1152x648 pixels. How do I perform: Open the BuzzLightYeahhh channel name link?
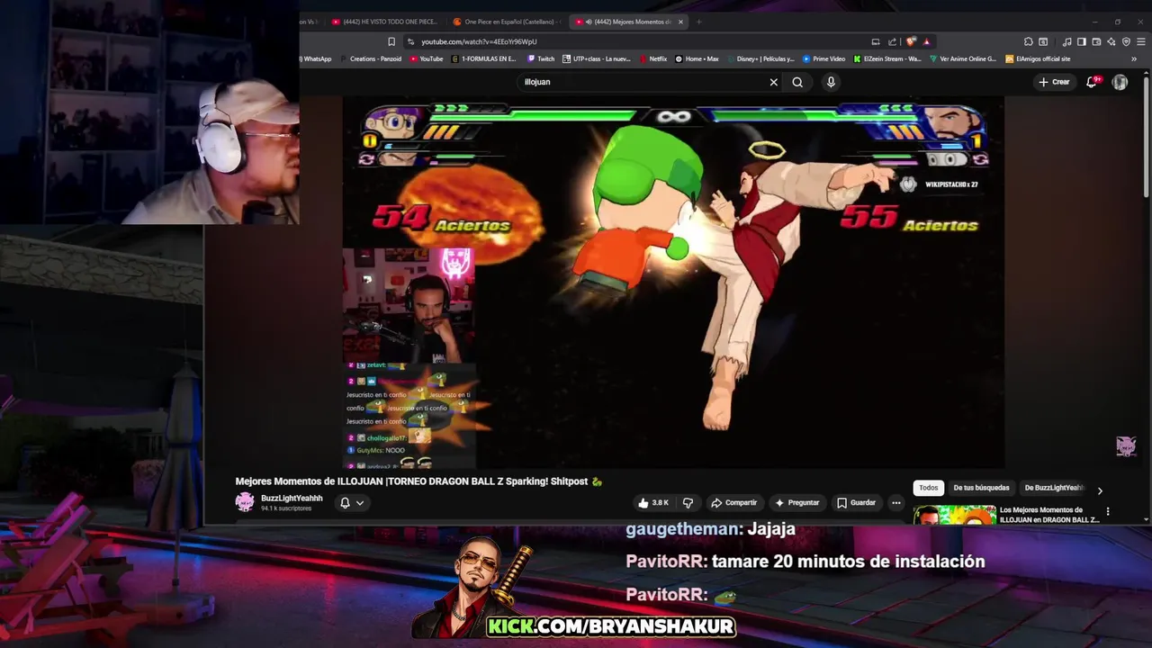[x=292, y=499]
